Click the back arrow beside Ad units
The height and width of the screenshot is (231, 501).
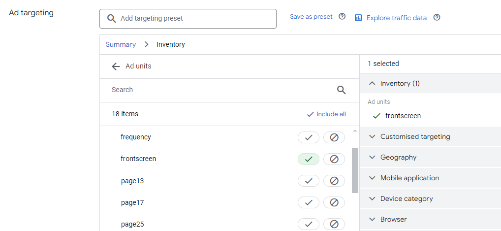116,66
